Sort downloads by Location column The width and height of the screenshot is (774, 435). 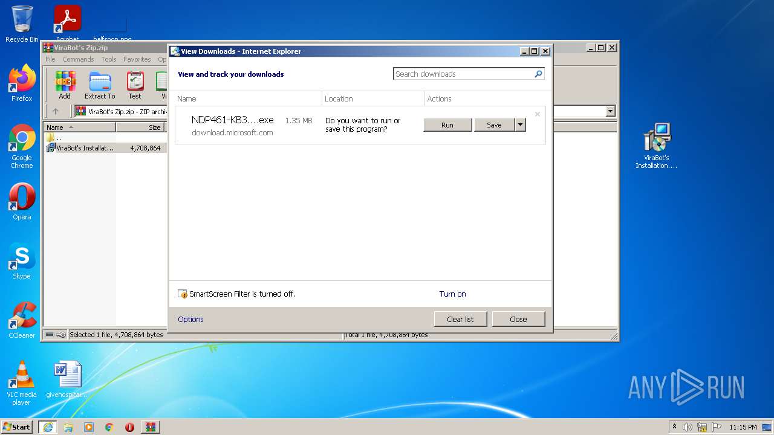[373, 98]
